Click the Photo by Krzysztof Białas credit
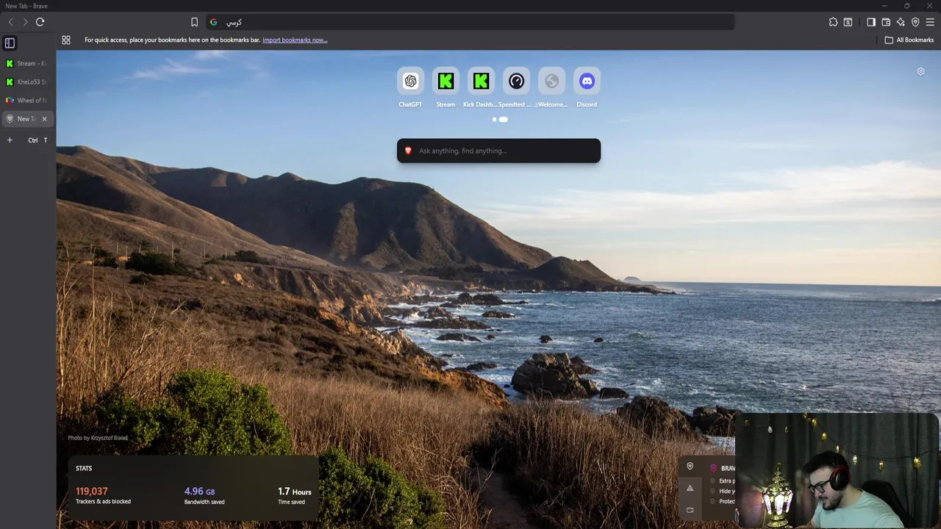 98,438
